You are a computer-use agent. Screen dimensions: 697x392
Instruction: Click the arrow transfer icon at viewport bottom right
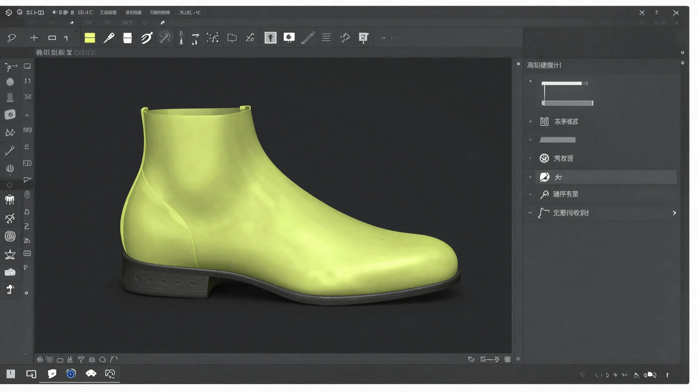coord(490,359)
